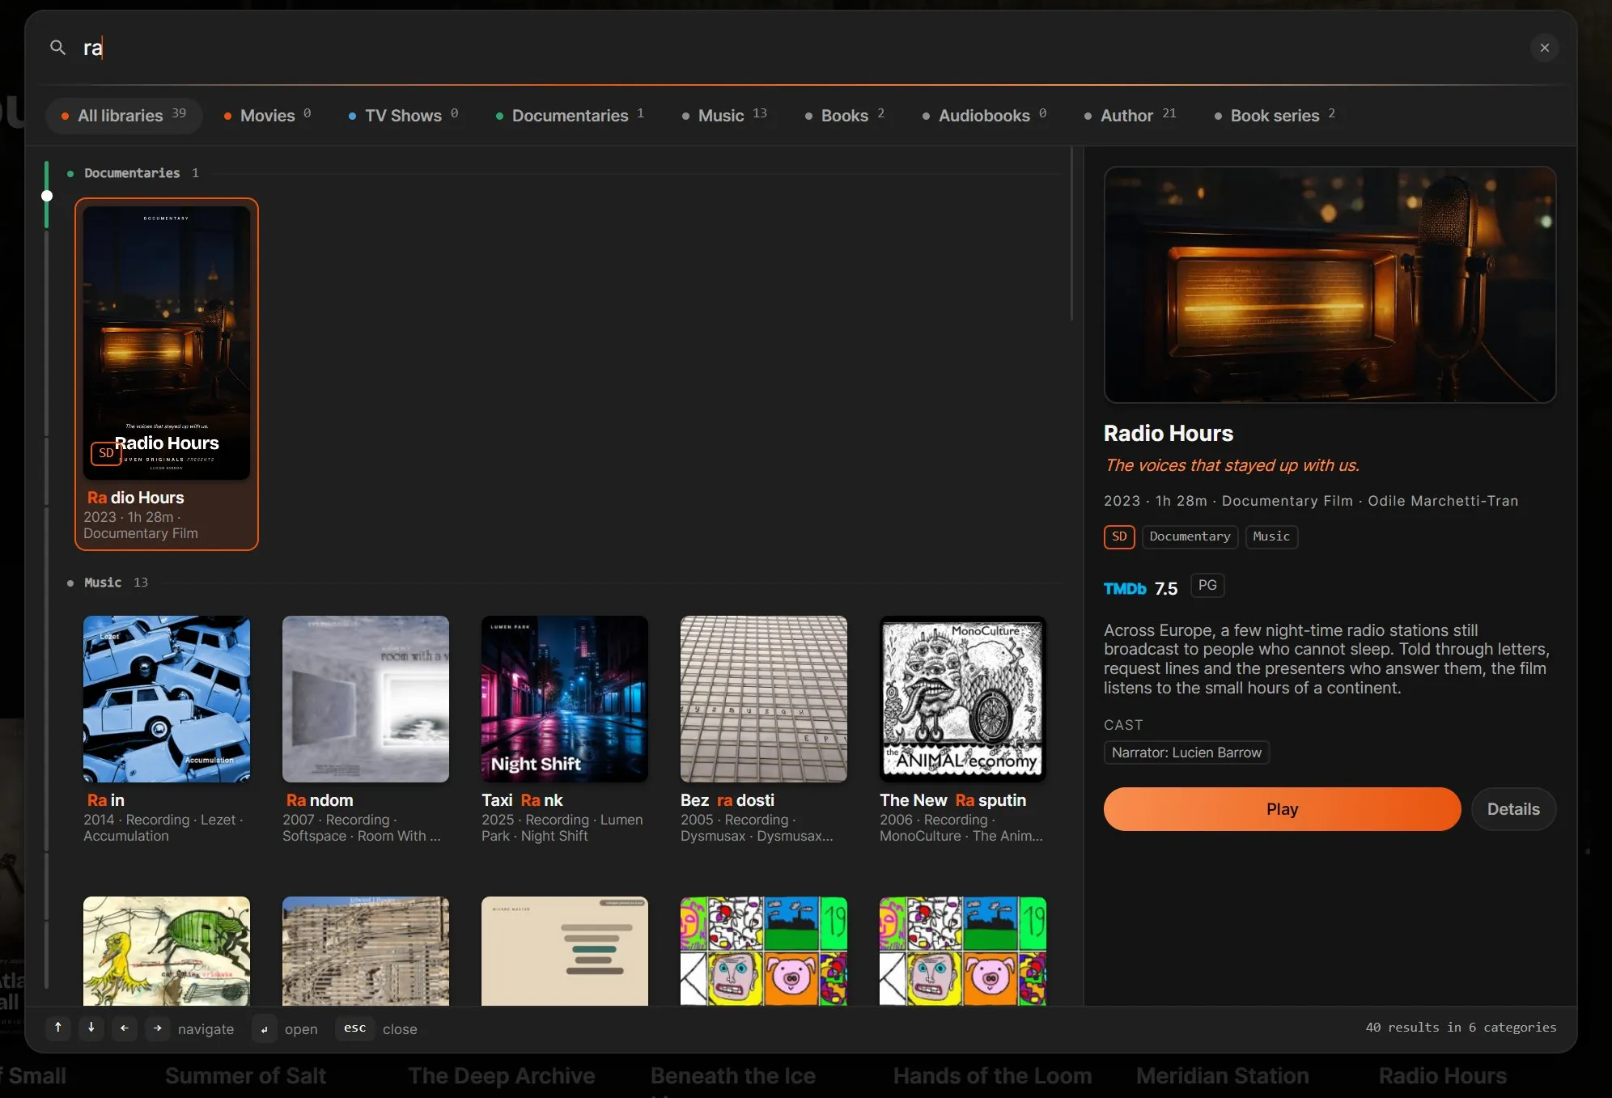This screenshot has height=1098, width=1612.
Task: Open the Radio Hours documentary card
Action: coord(167,374)
